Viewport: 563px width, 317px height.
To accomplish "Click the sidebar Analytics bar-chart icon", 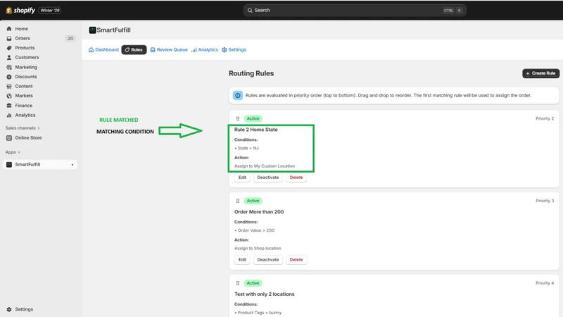I will click(9, 115).
